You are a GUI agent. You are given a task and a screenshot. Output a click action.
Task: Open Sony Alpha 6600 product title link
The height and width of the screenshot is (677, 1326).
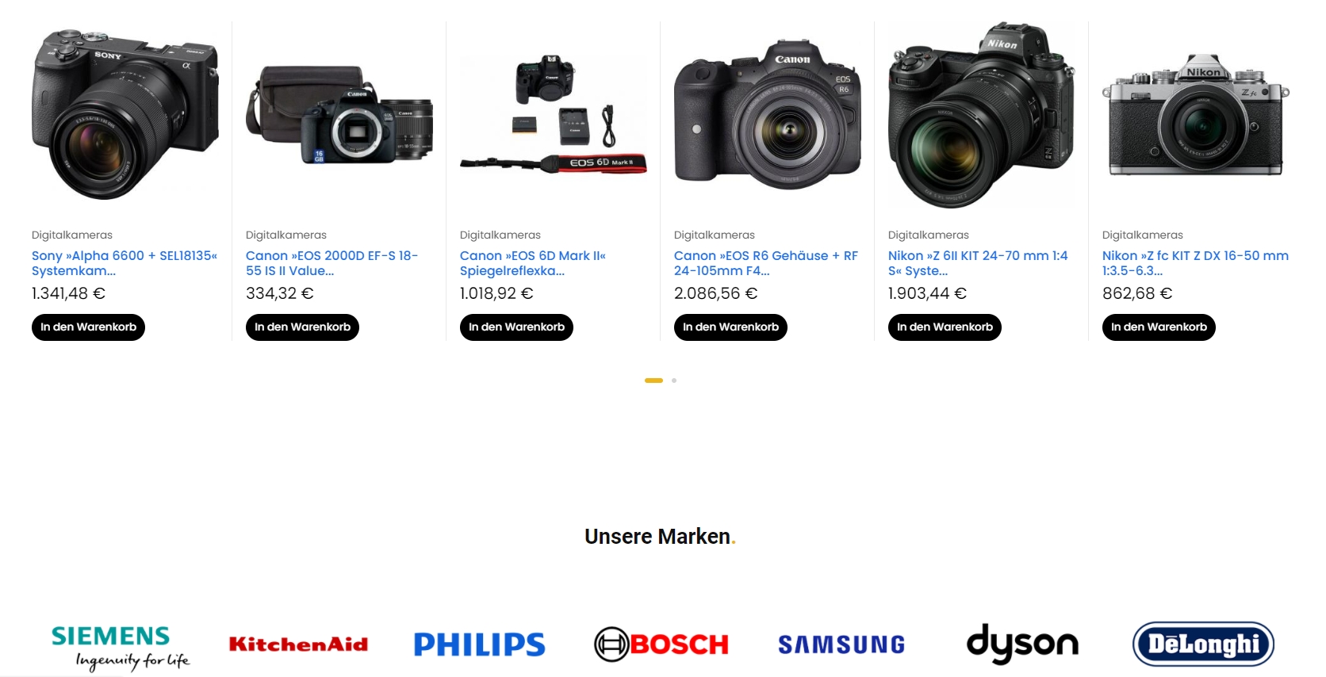tap(125, 263)
